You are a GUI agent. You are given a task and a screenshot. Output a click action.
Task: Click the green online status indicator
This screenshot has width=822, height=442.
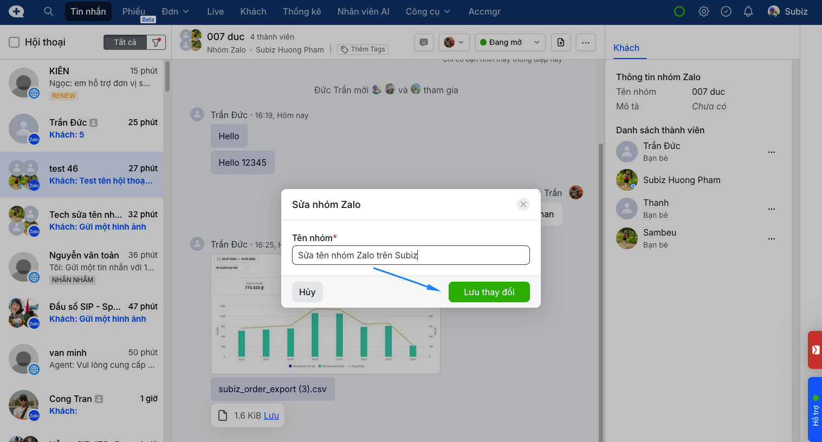(x=679, y=11)
